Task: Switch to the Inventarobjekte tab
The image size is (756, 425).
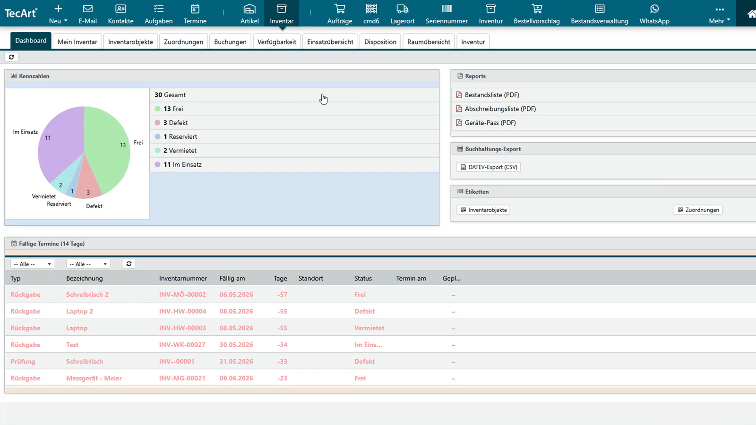Action: [130, 42]
